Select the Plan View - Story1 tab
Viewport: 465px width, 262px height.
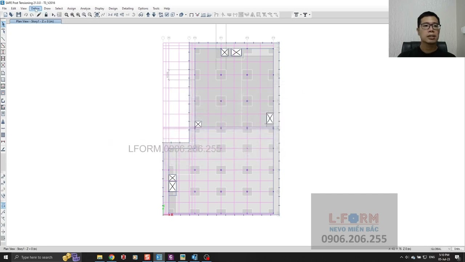click(x=35, y=21)
